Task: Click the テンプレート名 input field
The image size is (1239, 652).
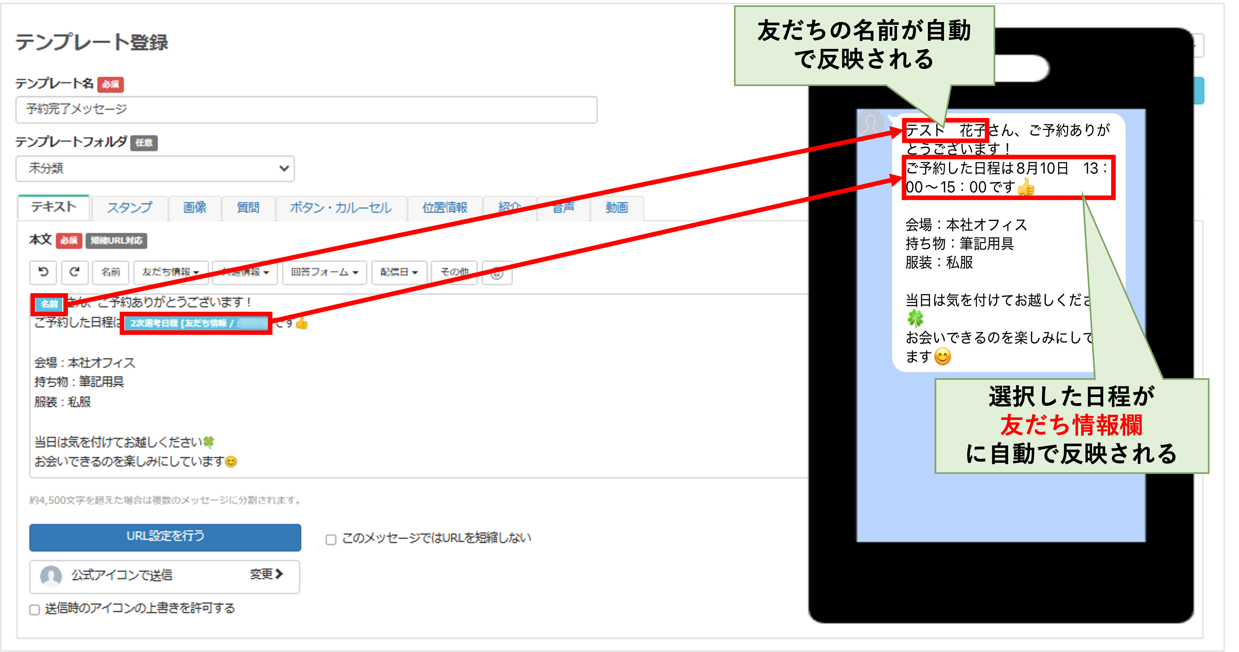Action: coord(306,110)
